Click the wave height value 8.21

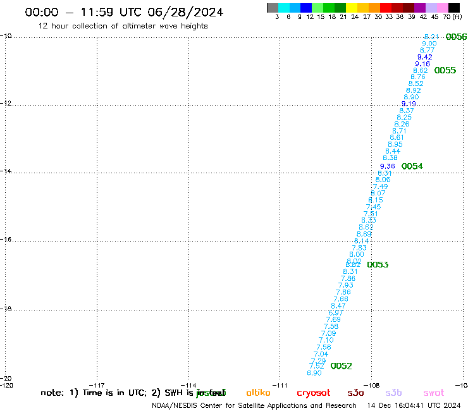431,37
